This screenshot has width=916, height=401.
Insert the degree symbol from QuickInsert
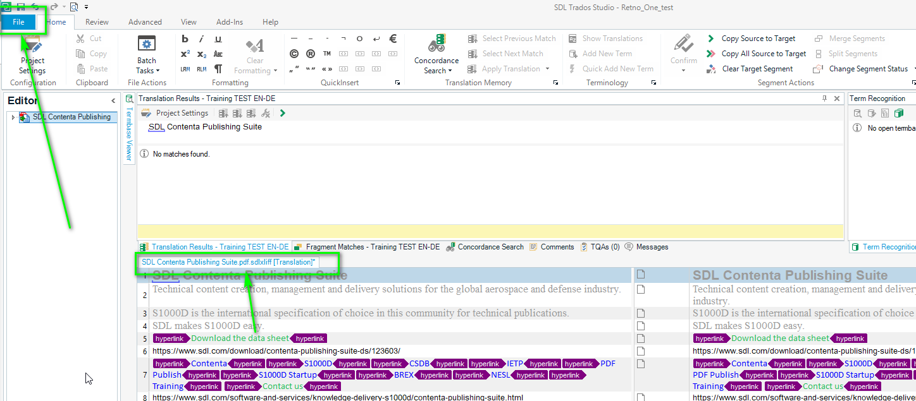pos(360,39)
